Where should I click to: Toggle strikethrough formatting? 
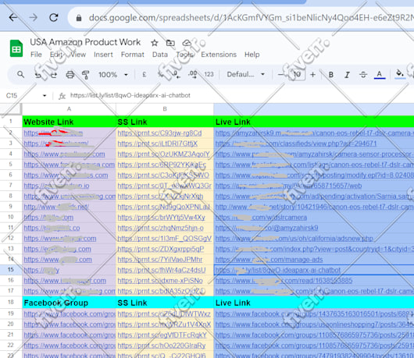coord(363,75)
